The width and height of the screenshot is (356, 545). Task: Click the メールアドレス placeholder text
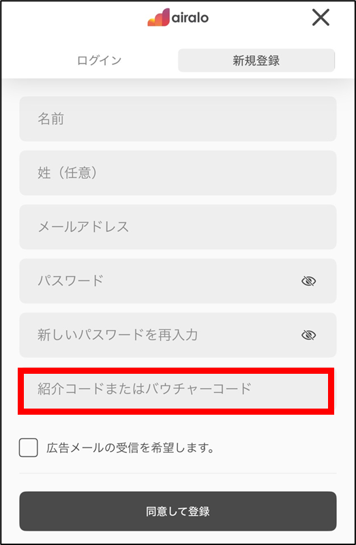click(83, 227)
